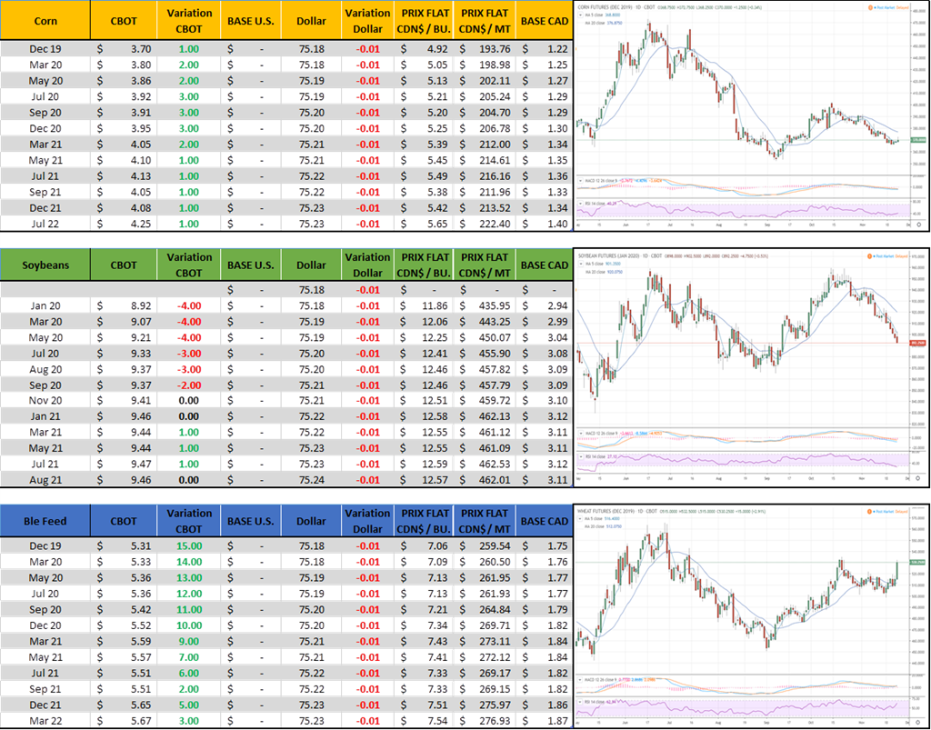This screenshot has height=730, width=931.
Task: Select the Soybeans table header cell
Action: (x=45, y=265)
